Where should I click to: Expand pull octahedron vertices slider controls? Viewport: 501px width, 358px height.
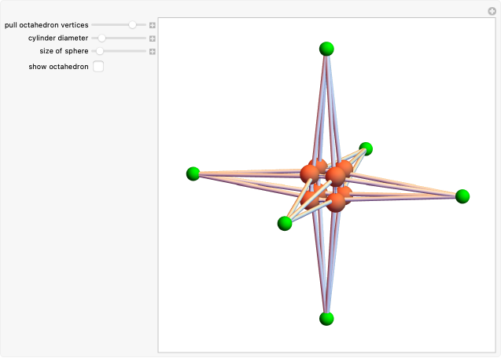tap(153, 25)
